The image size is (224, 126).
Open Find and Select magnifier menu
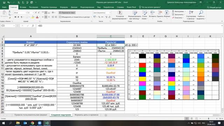pos(201,15)
